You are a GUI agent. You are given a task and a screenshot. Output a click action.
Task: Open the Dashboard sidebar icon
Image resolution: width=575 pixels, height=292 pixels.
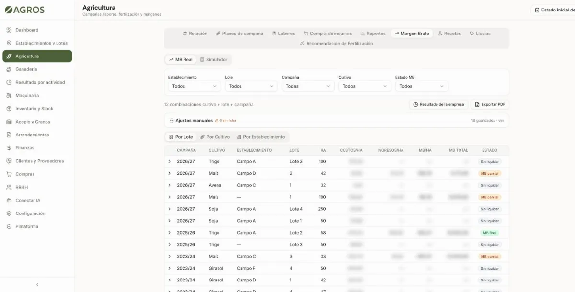pyautogui.click(x=9, y=30)
